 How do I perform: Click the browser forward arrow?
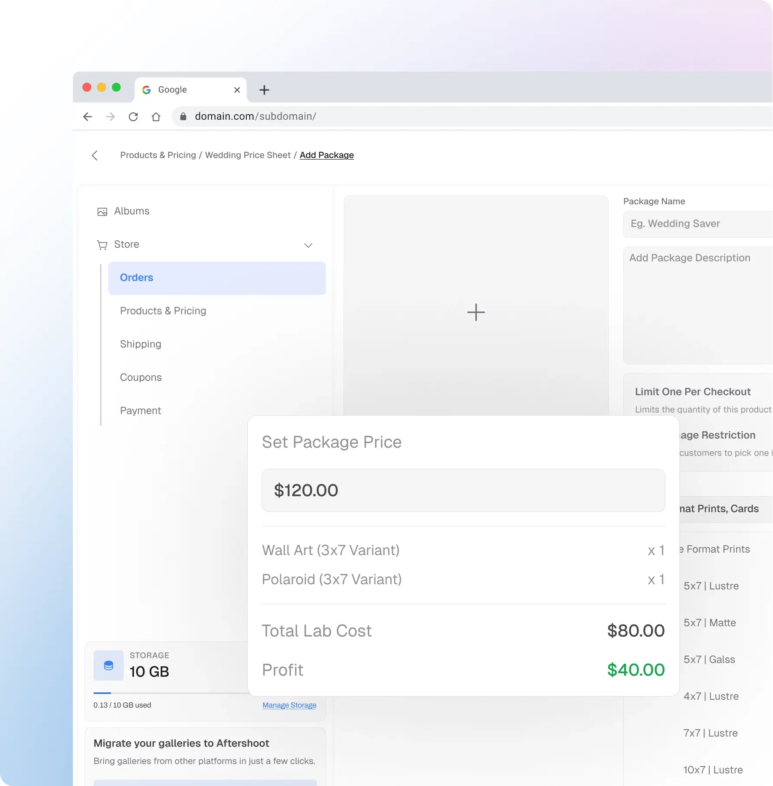click(x=111, y=117)
